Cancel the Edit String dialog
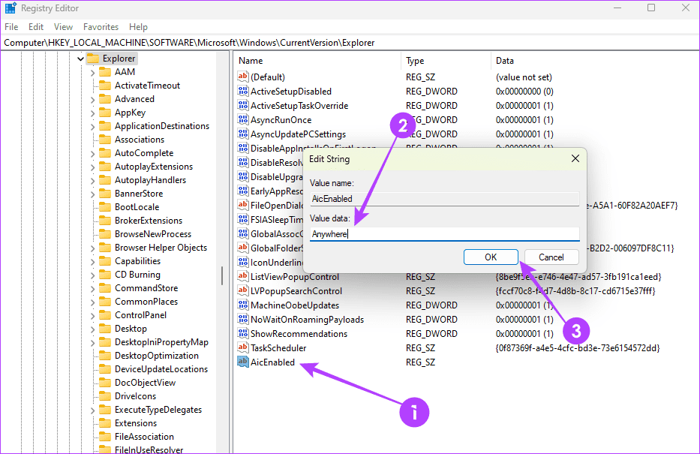This screenshot has height=454, width=700. pos(551,257)
